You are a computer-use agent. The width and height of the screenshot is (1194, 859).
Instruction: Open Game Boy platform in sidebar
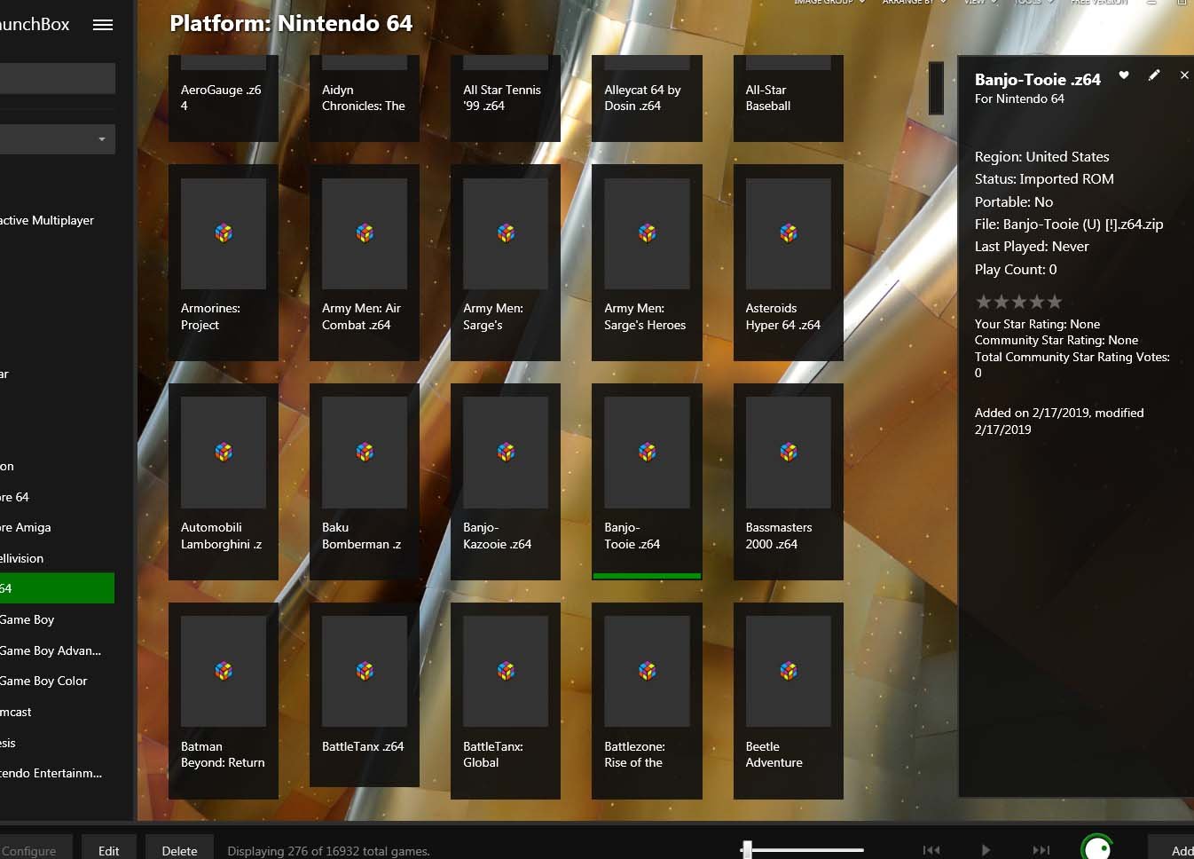point(57,619)
